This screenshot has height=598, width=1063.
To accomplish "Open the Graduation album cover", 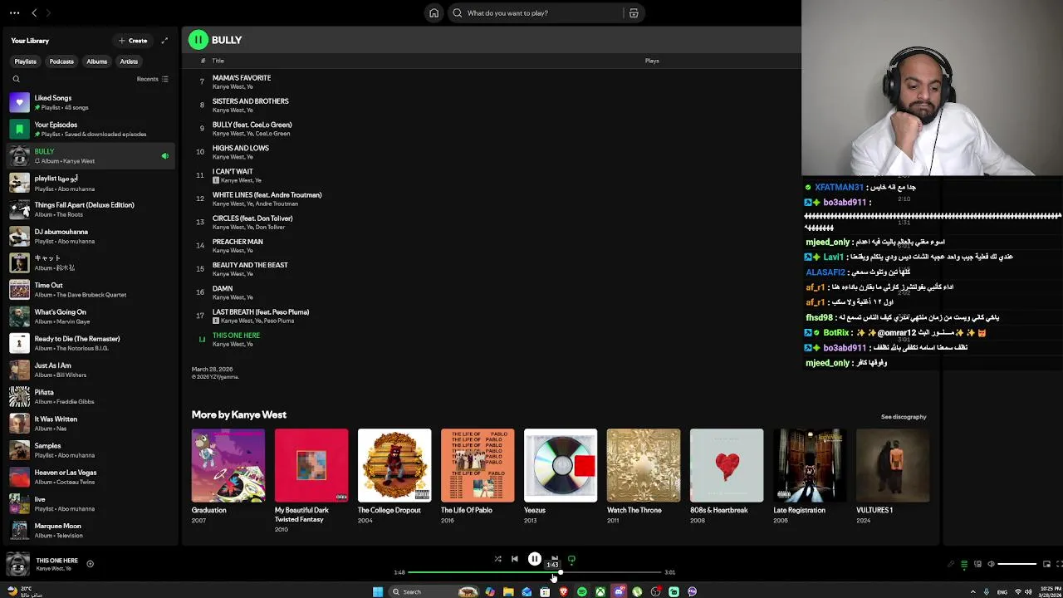I will (228, 465).
